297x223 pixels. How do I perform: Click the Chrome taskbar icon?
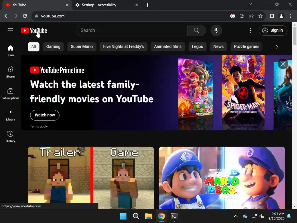161,216
